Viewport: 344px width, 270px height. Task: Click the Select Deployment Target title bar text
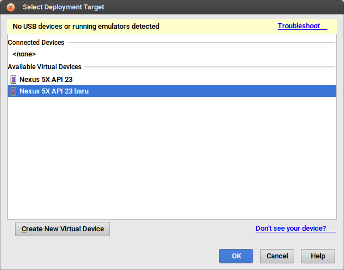[x=63, y=8]
